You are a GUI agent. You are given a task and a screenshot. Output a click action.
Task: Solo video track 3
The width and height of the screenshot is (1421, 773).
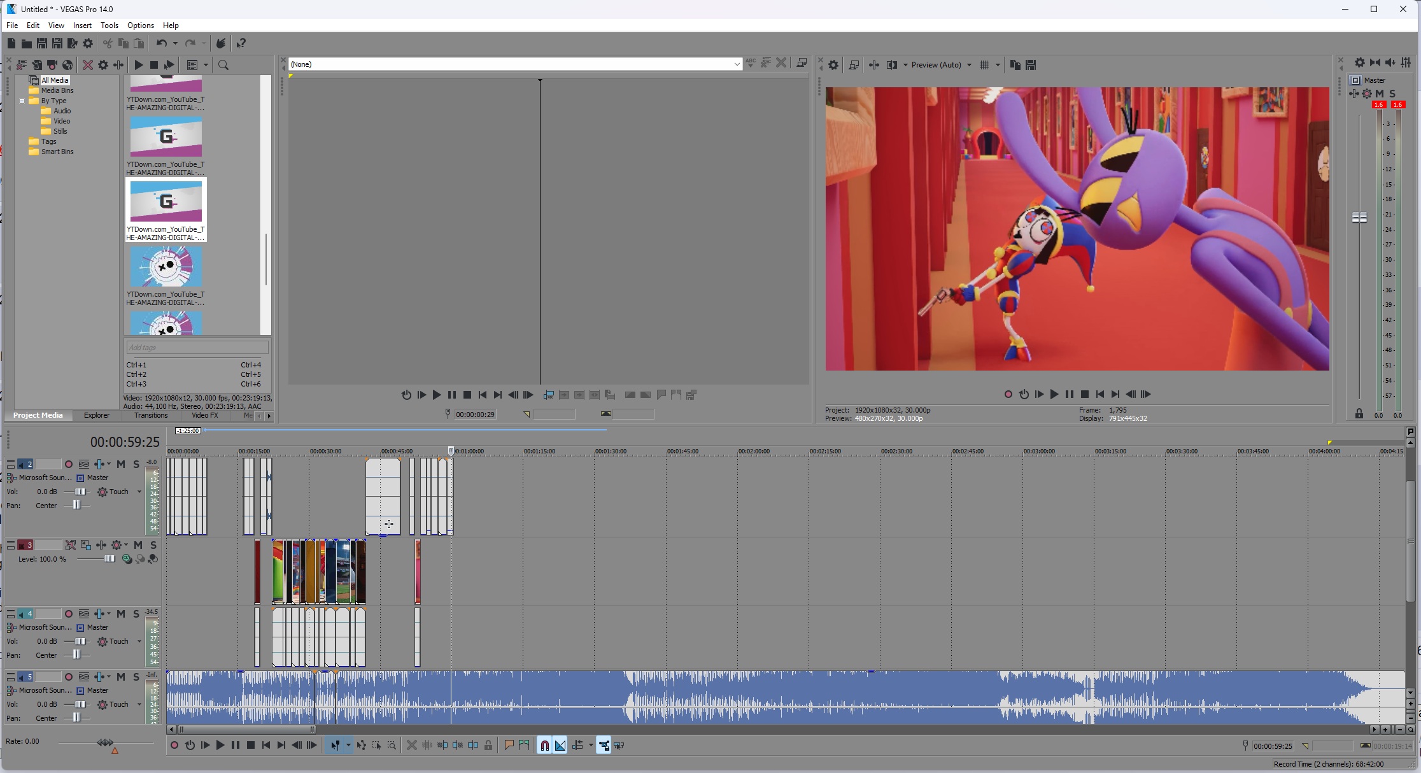[153, 545]
